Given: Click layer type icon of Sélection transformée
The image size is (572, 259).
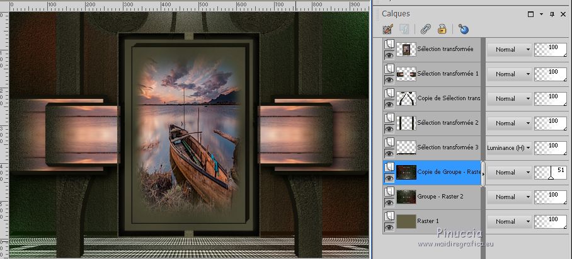Looking at the screenshot, I should click(389, 44).
